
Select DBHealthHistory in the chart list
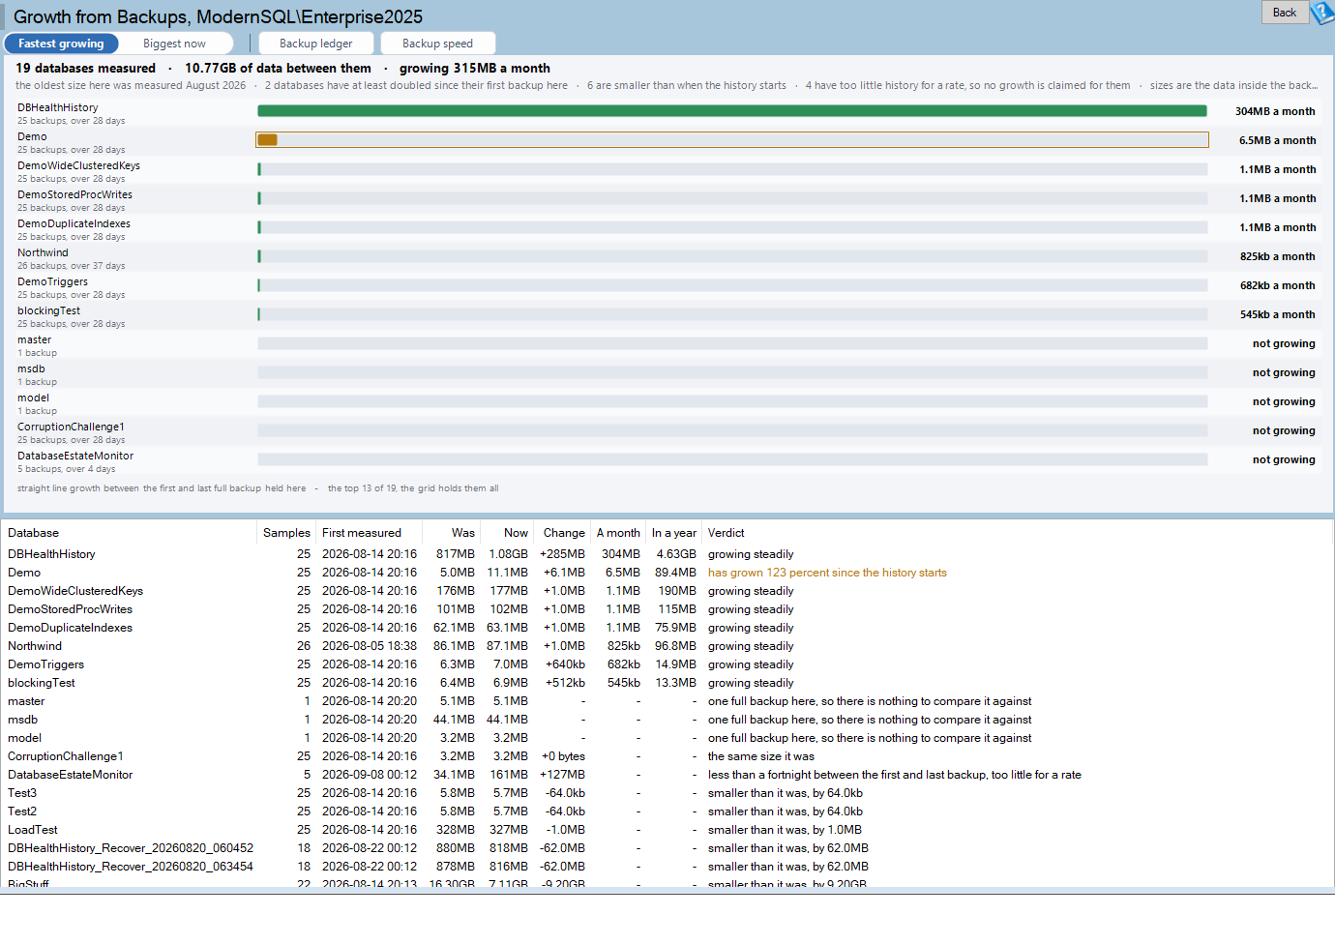(x=58, y=107)
